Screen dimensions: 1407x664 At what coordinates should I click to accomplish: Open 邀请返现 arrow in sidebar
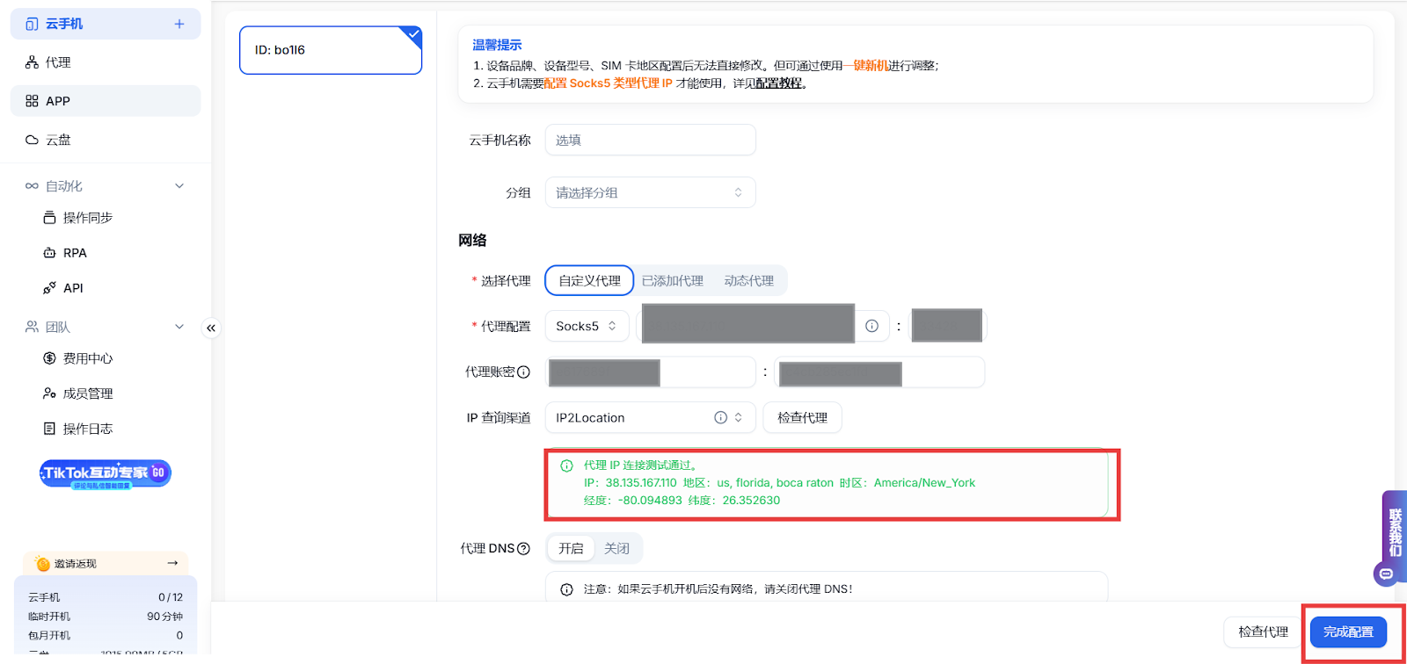[172, 563]
